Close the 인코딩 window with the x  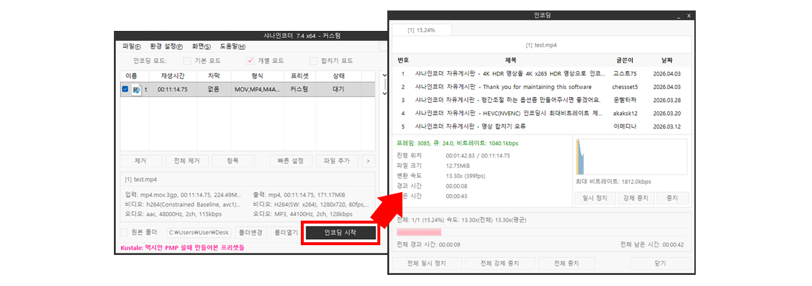pos(689,16)
